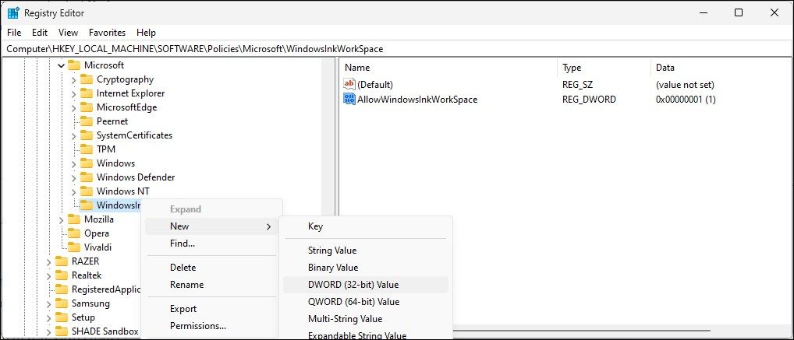Click the TPM folder icon
This screenshot has height=340, width=794.
[87, 149]
